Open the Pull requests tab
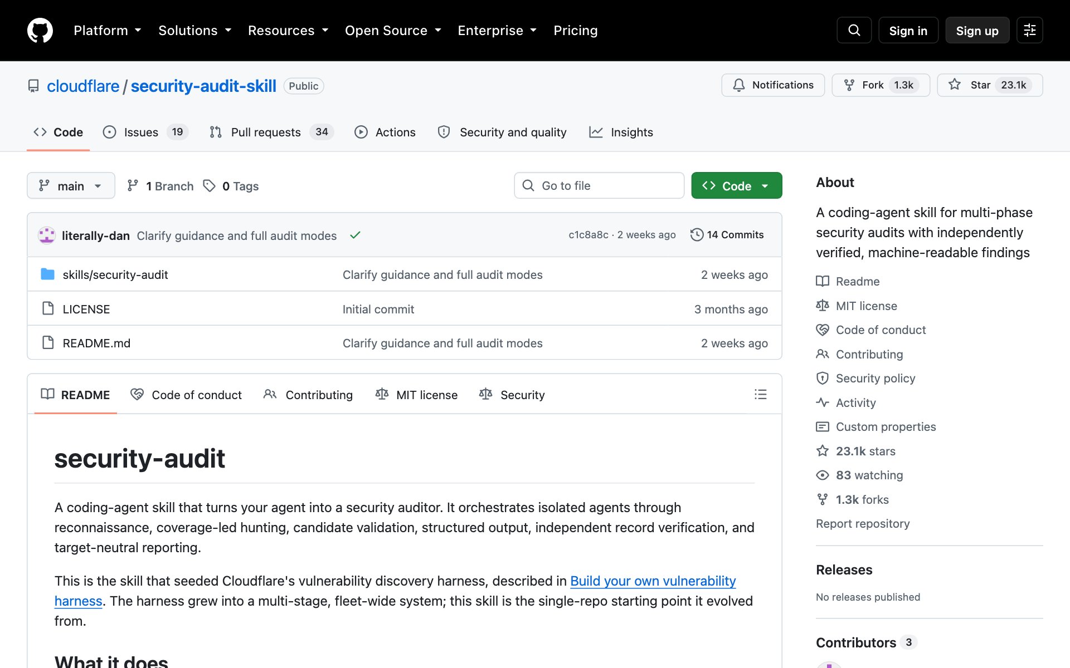1070x668 pixels. tap(271, 132)
